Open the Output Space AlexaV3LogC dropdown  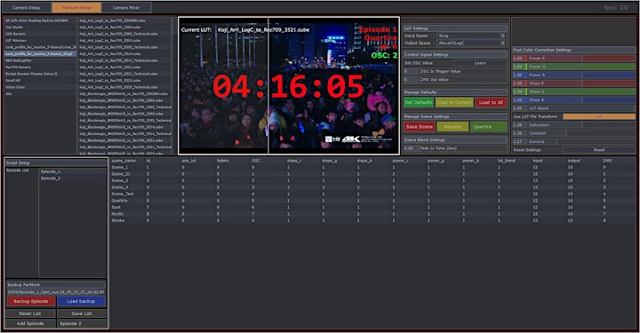point(472,43)
